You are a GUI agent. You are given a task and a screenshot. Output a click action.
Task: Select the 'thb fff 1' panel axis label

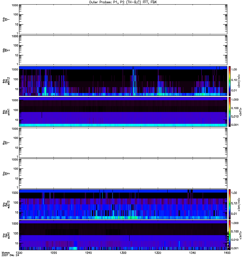click(x=6, y=19)
